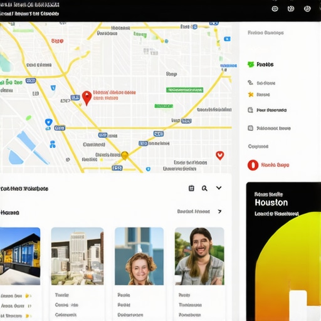
Task: Select the short green label on map
Action: (164, 106)
